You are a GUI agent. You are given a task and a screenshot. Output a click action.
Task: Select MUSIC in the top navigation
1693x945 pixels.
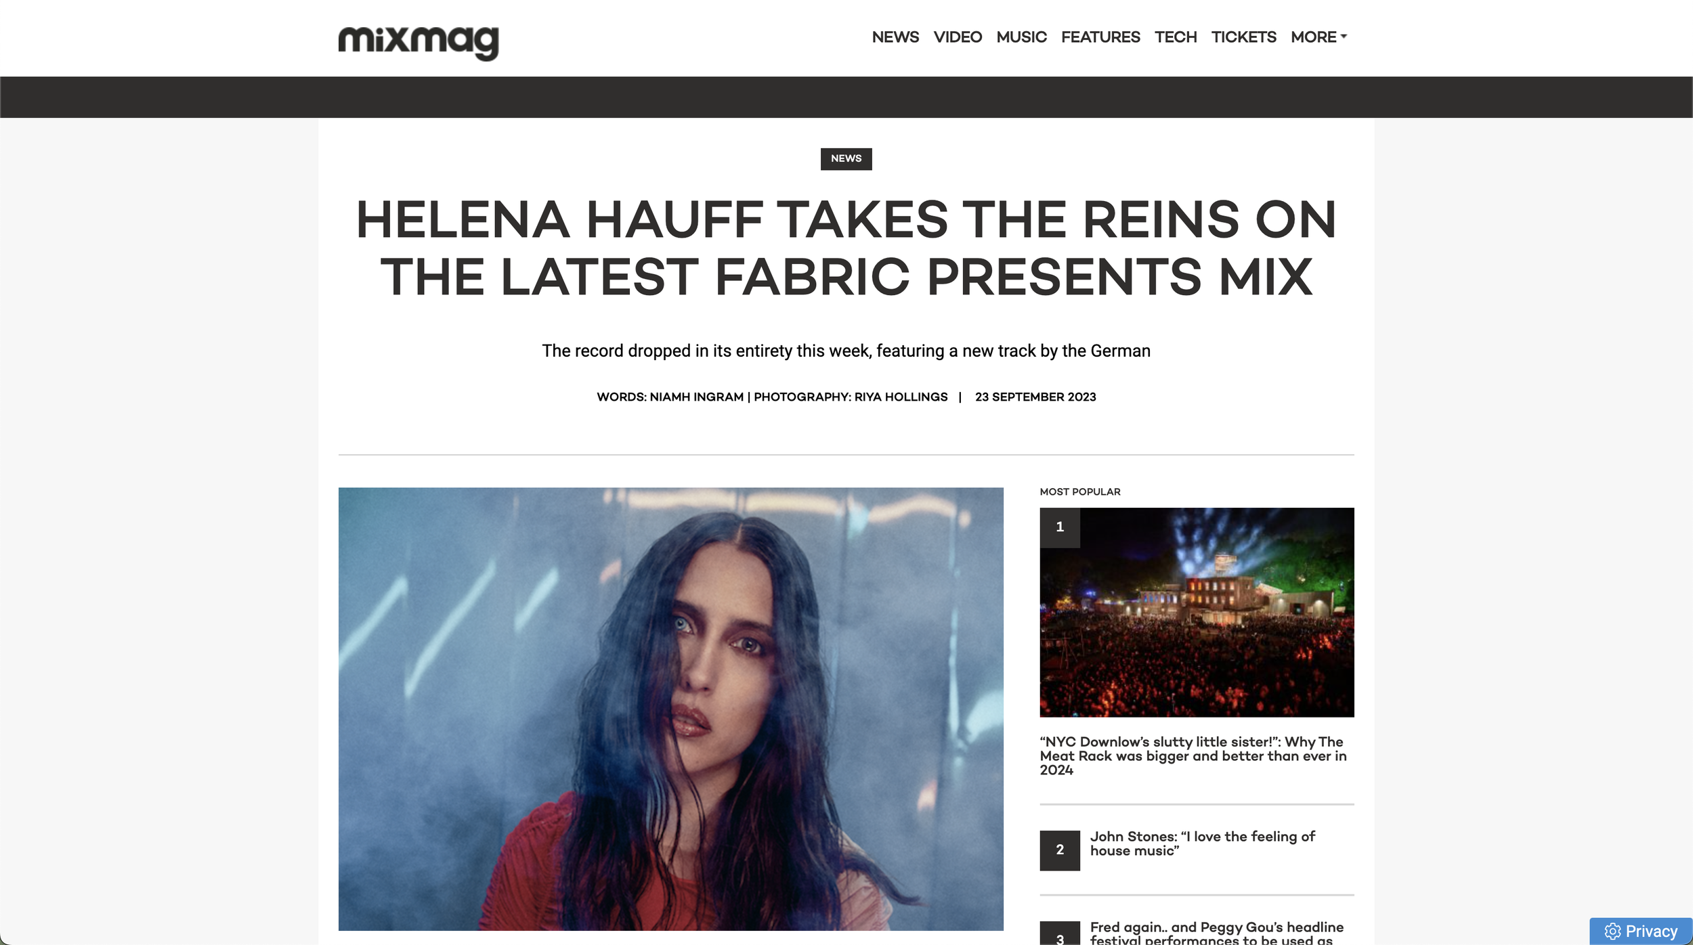(x=1021, y=37)
